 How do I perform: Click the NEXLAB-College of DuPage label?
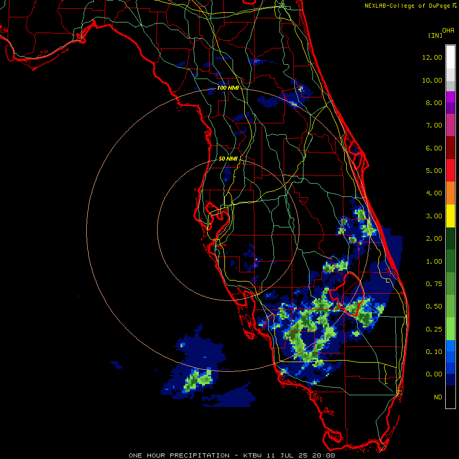click(x=407, y=6)
